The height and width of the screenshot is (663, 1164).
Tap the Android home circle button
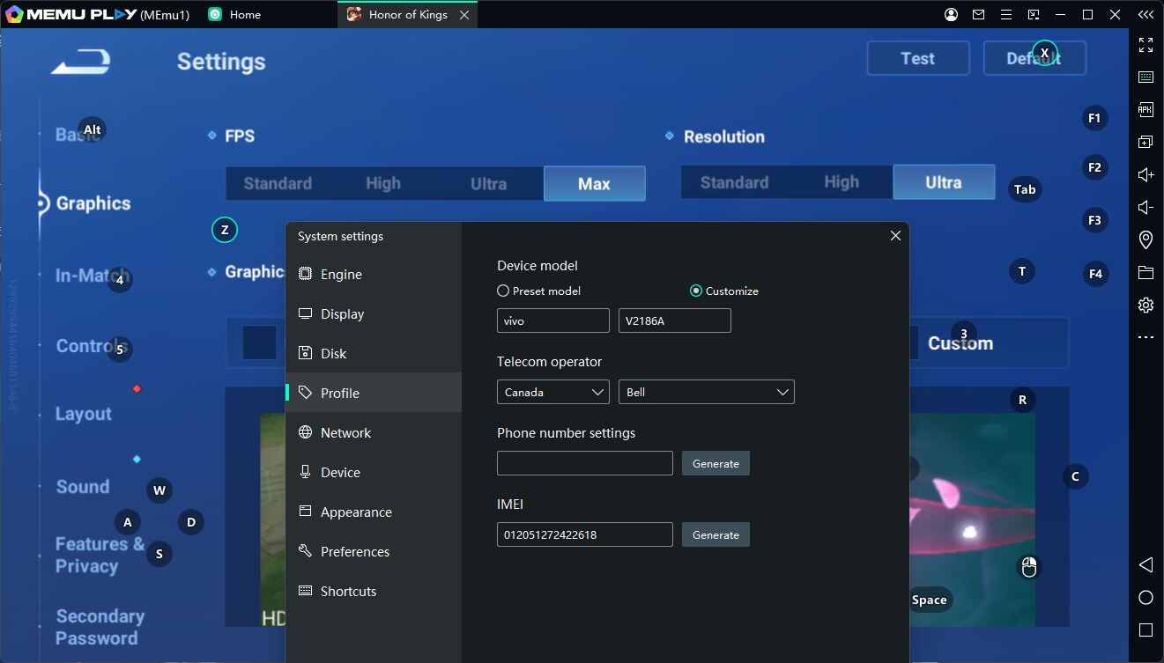pos(1145,598)
